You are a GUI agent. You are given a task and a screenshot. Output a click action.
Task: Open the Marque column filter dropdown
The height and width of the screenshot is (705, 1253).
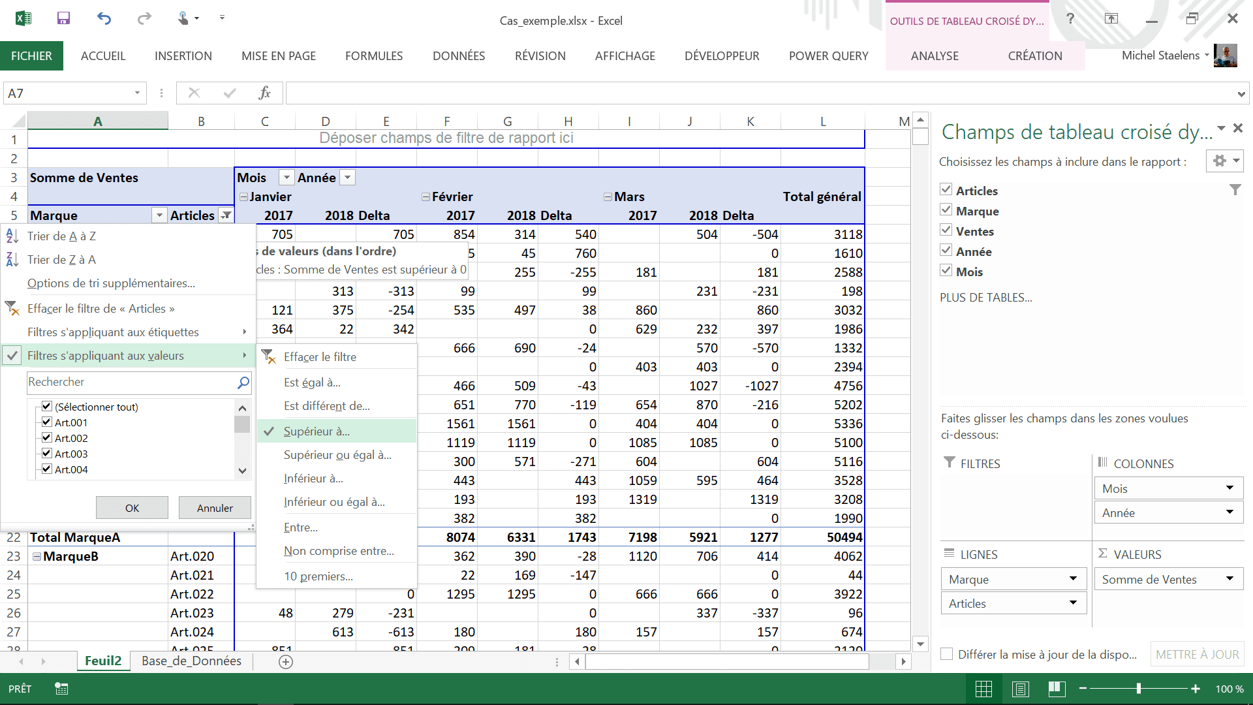click(159, 215)
